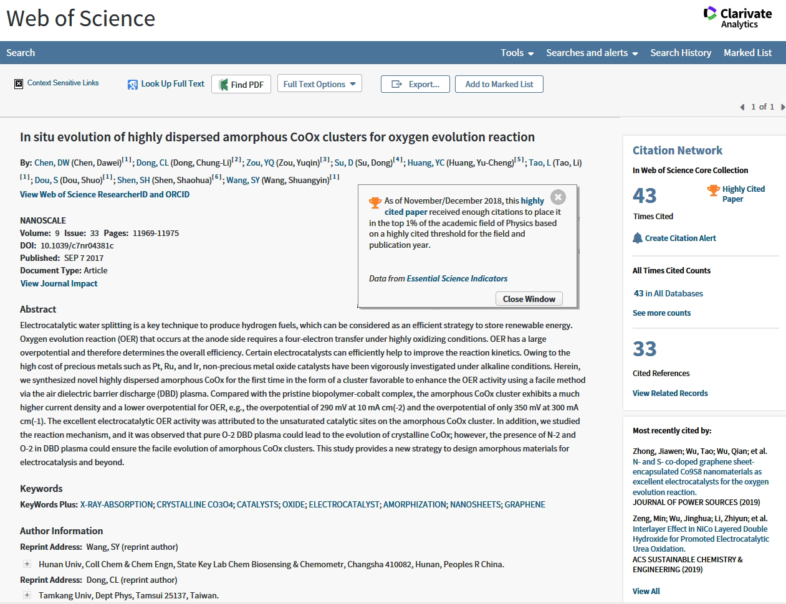
Task: Click the Highly Cited Paper trophy icon
Action: pos(713,191)
